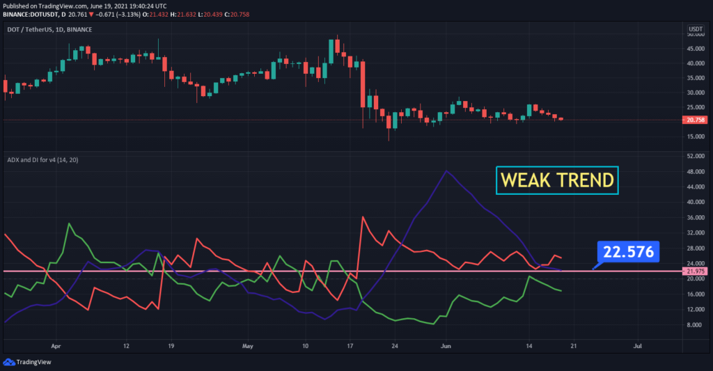The height and width of the screenshot is (371, 713).
Task: Click the last price value 20.761 in the header
Action: 78,15
